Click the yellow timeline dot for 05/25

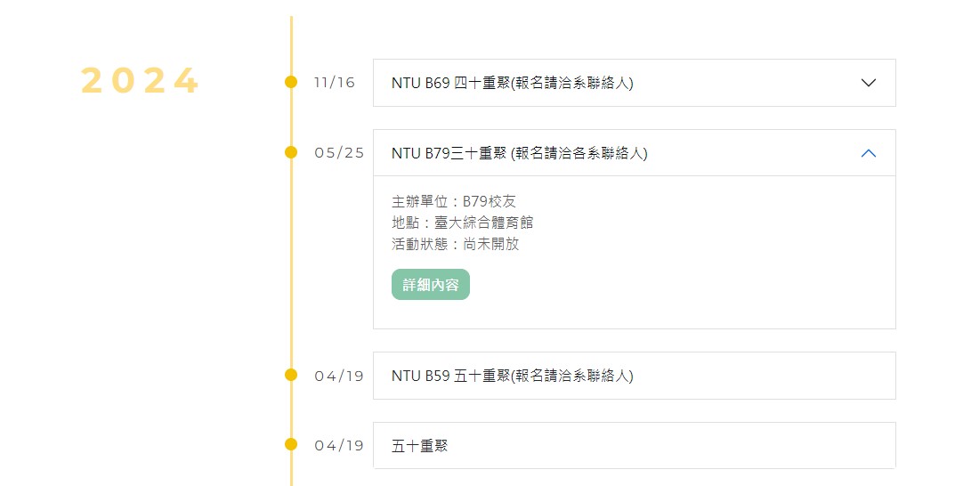coord(291,152)
